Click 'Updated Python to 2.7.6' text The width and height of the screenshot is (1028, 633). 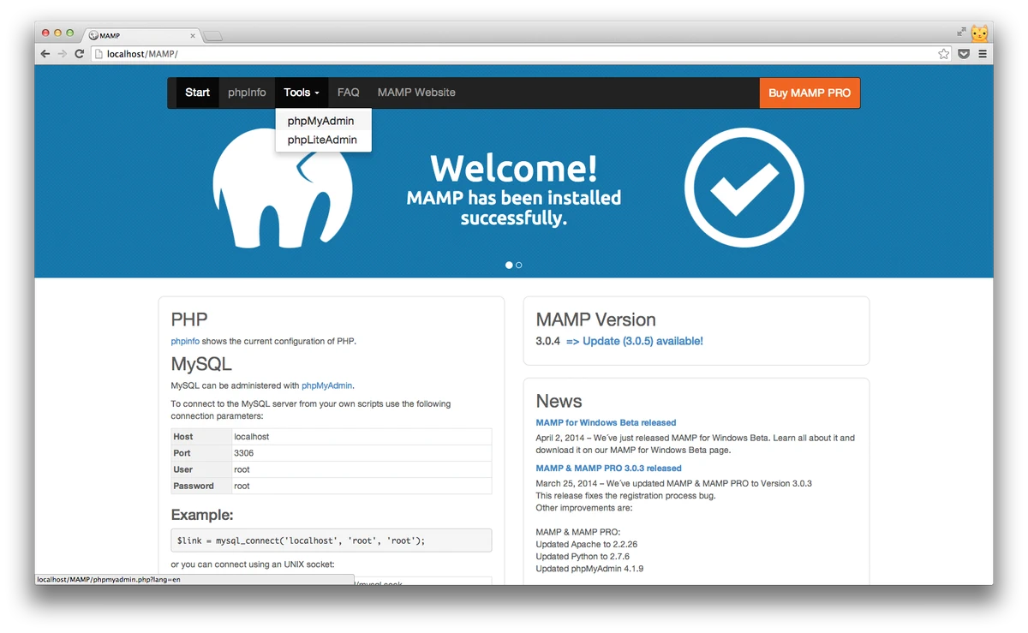pyautogui.click(x=583, y=557)
